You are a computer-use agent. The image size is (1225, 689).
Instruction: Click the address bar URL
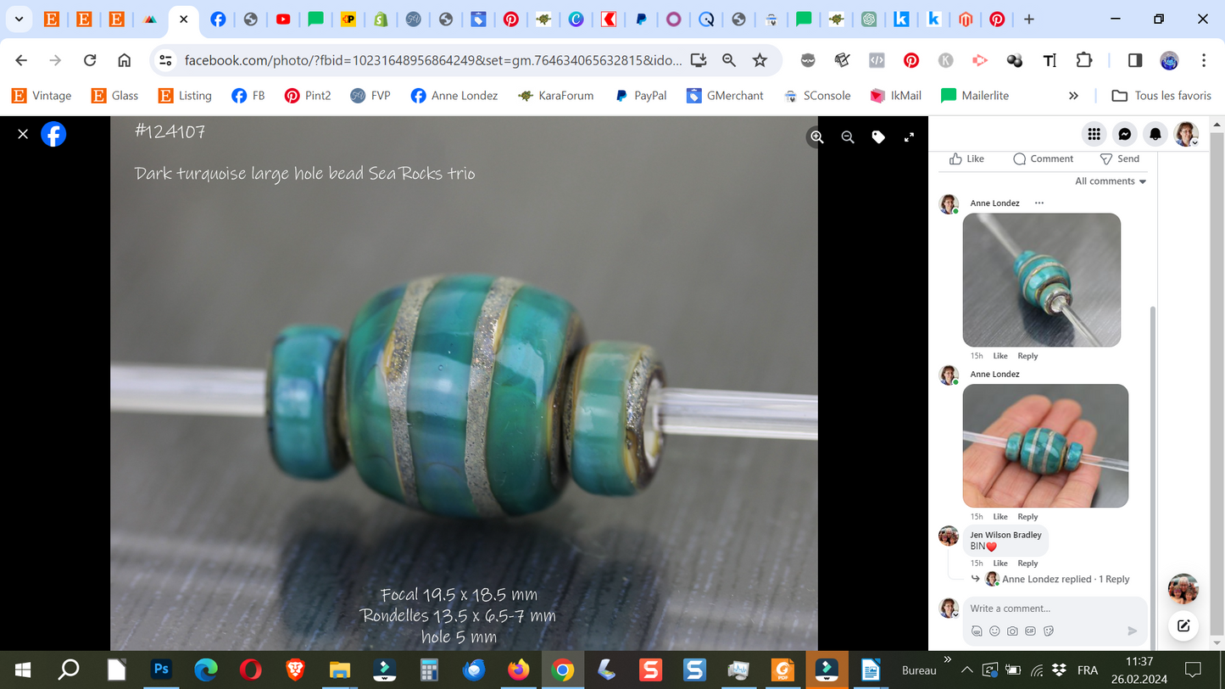[432, 60]
